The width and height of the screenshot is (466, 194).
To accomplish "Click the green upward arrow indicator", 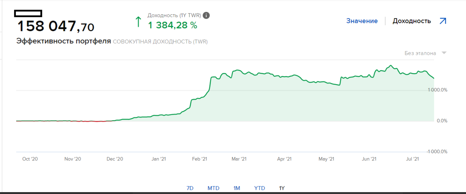I will 138,22.
